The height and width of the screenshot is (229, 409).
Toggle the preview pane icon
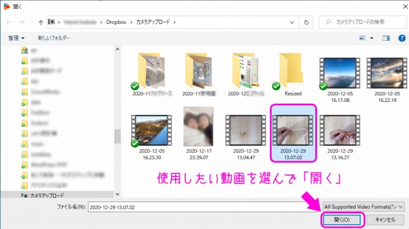(386, 38)
